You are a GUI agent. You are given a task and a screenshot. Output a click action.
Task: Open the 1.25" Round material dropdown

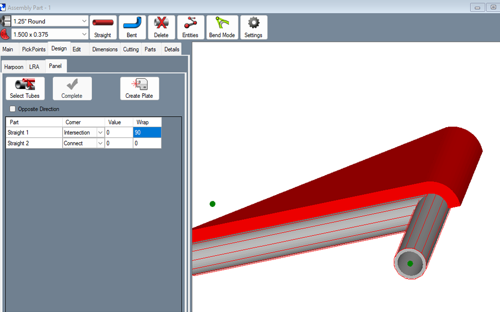[x=84, y=21]
